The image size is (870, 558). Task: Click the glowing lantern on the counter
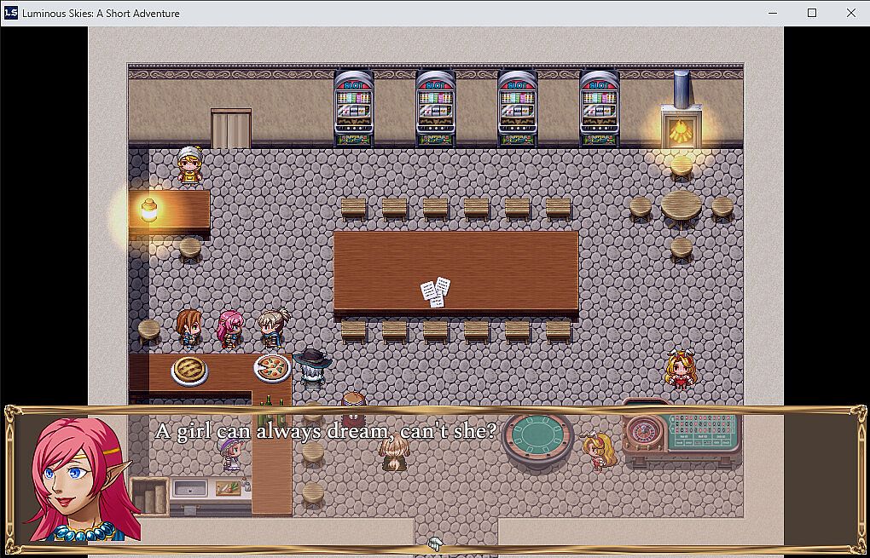click(x=148, y=210)
